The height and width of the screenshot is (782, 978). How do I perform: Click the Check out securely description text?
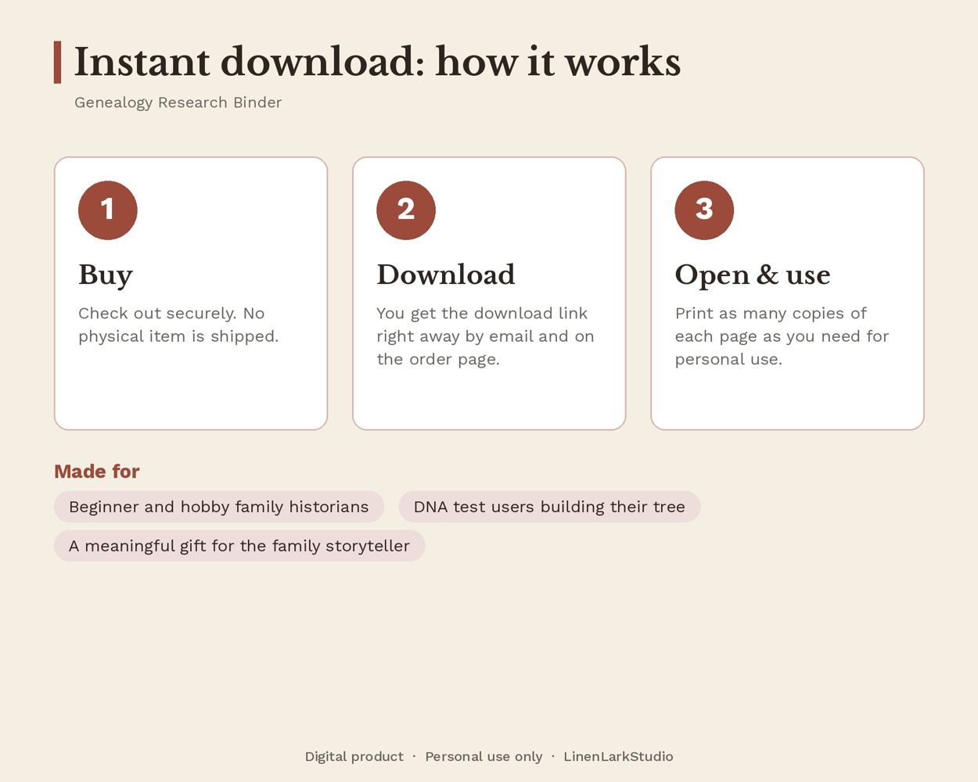[178, 325]
